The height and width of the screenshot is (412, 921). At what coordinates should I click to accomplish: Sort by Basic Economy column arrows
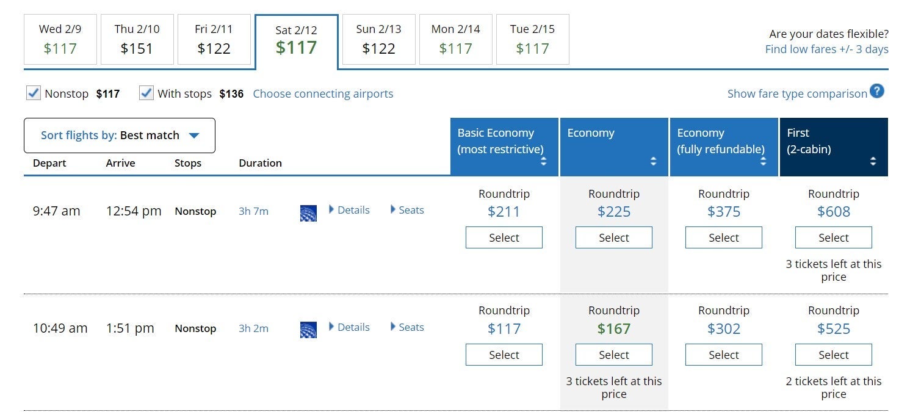[x=543, y=161]
